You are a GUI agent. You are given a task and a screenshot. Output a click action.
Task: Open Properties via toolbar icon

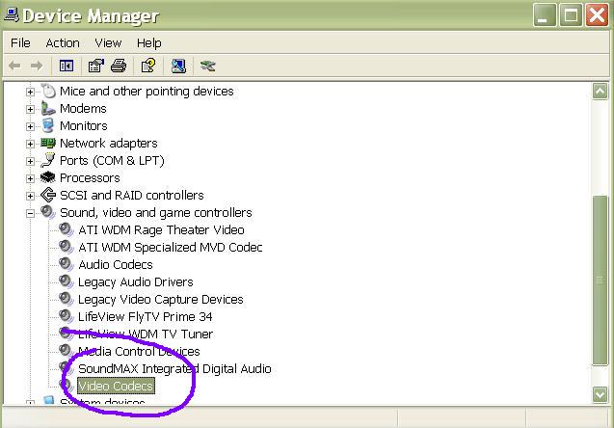(x=96, y=66)
